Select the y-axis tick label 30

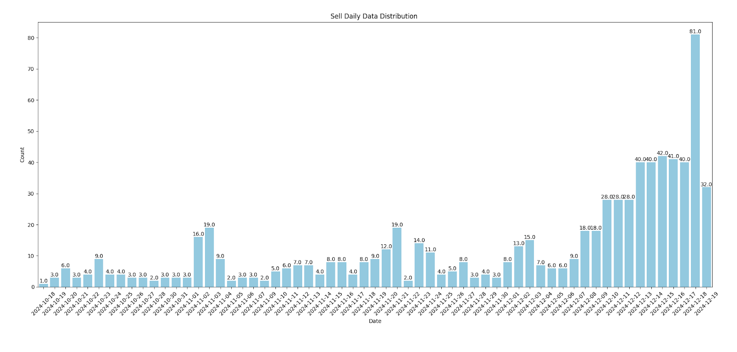(x=31, y=194)
